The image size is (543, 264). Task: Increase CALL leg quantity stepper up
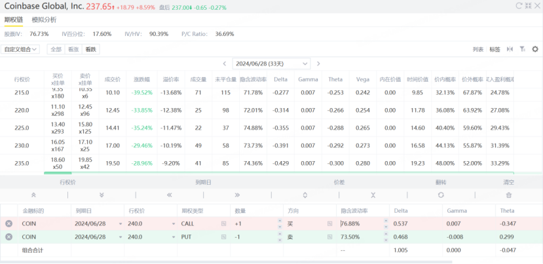(280, 221)
